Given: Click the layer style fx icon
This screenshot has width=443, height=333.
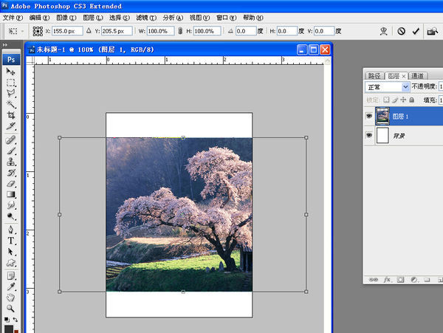Looking at the screenshot, I should (x=387, y=280).
